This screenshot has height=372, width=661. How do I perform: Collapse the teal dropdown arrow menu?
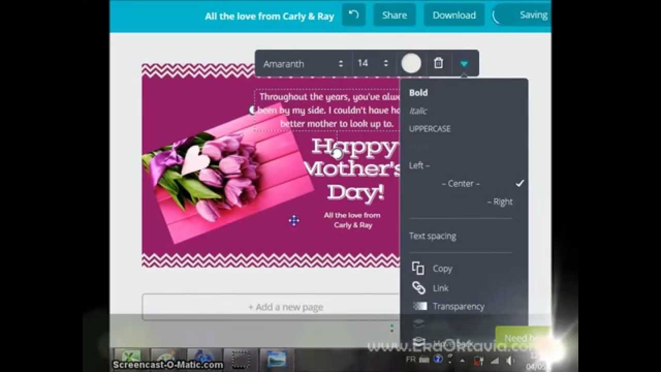coord(464,64)
